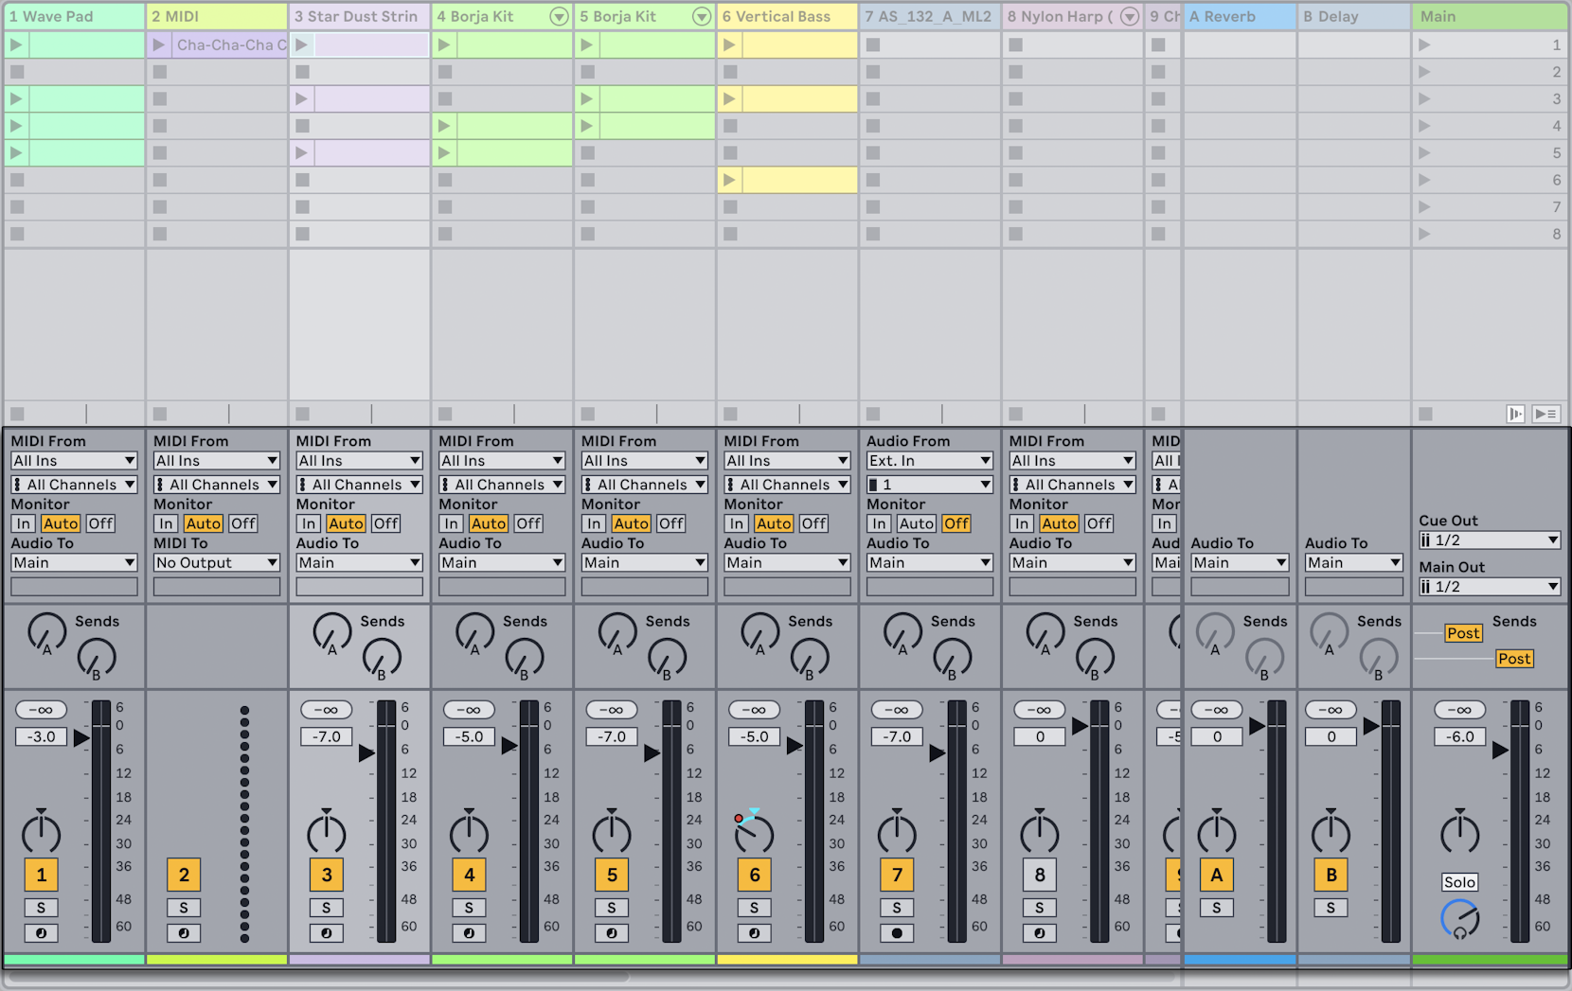
Task: Click the volume fader on Star Dust Strings
Action: pos(366,754)
